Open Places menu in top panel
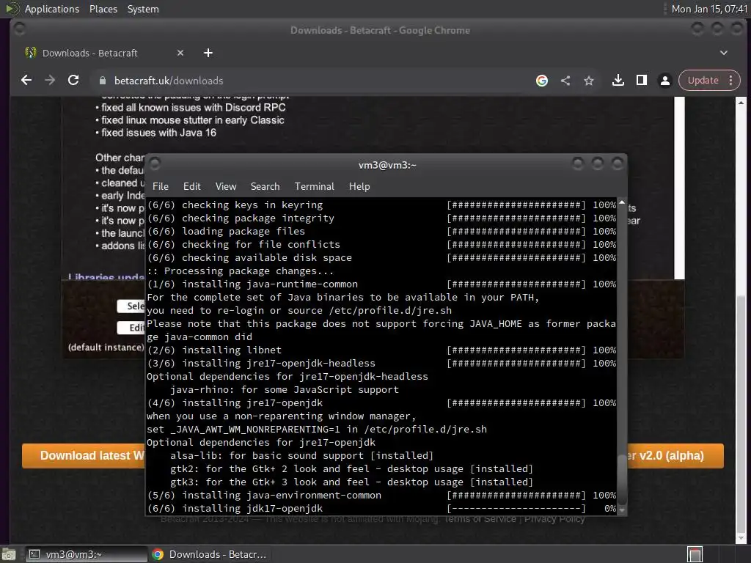The width and height of the screenshot is (751, 563). coord(103,9)
